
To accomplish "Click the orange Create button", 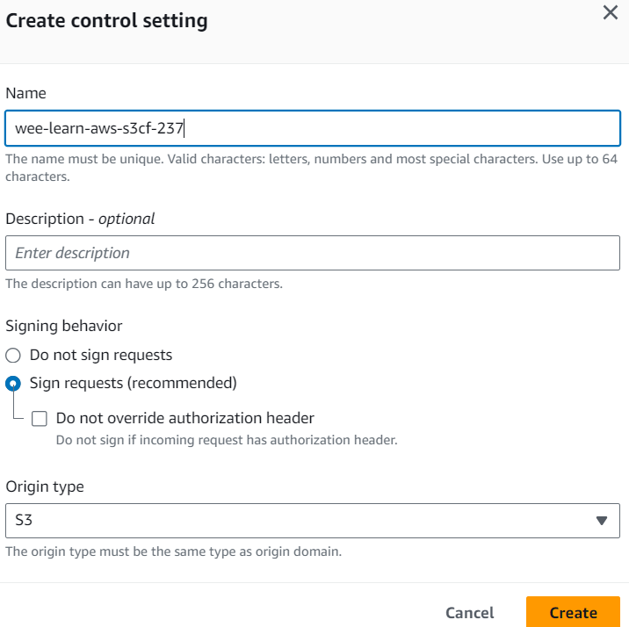I will (573, 612).
